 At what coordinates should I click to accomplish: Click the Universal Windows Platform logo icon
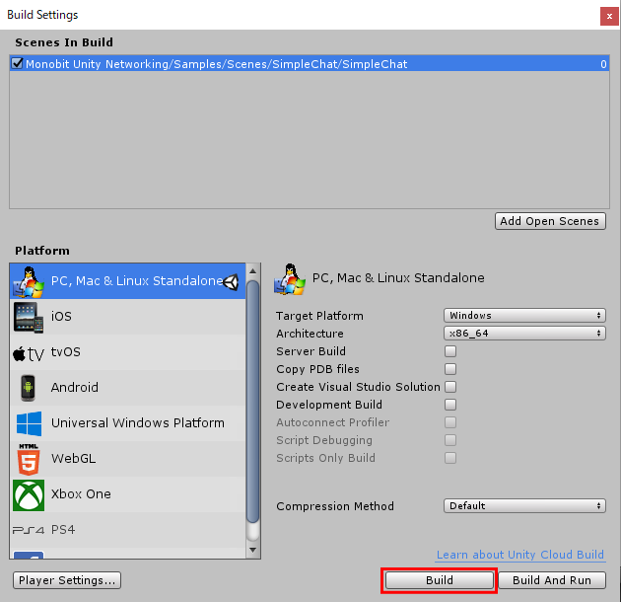click(x=29, y=423)
